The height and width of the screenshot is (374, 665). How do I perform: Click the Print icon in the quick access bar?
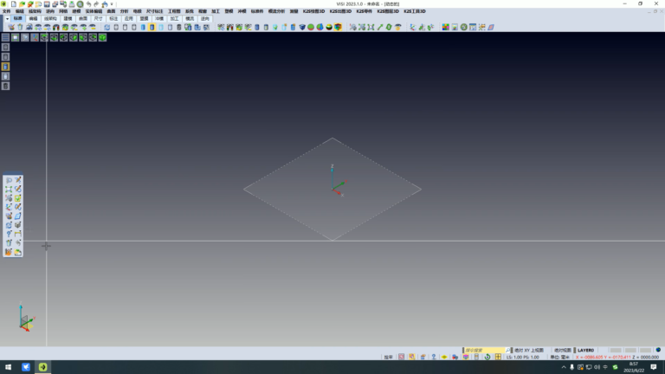coord(72,4)
